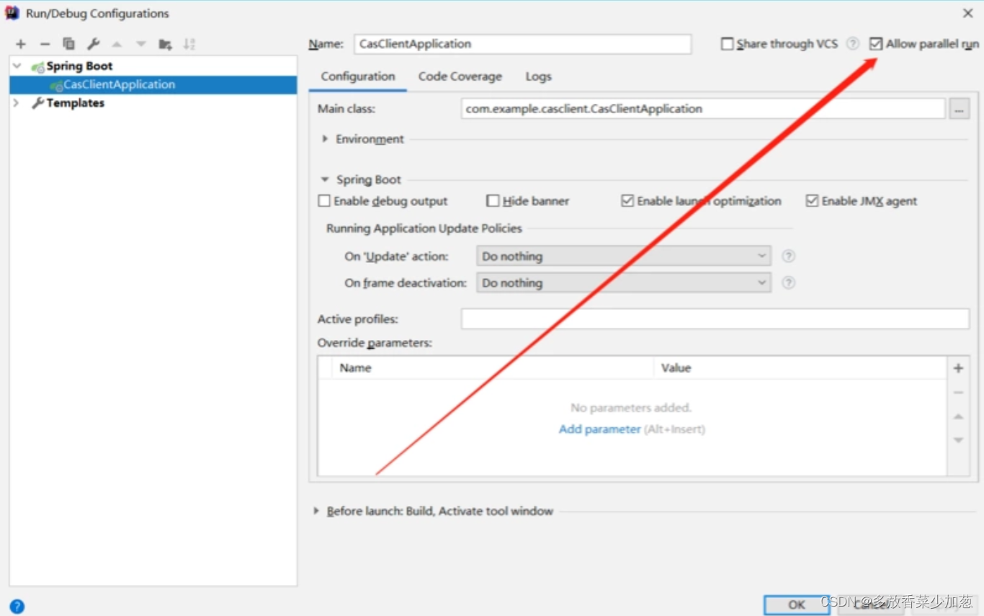Select the Templates tree label

pyautogui.click(x=76, y=103)
